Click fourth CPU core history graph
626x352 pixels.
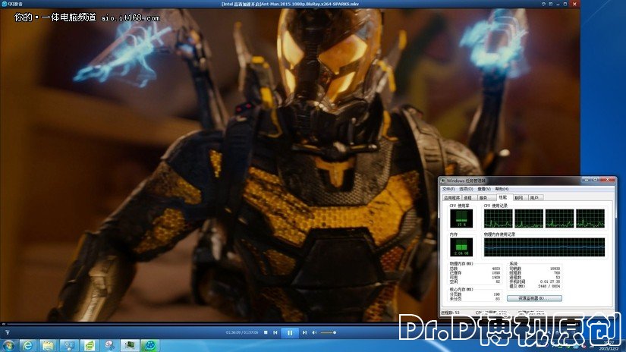click(x=590, y=218)
